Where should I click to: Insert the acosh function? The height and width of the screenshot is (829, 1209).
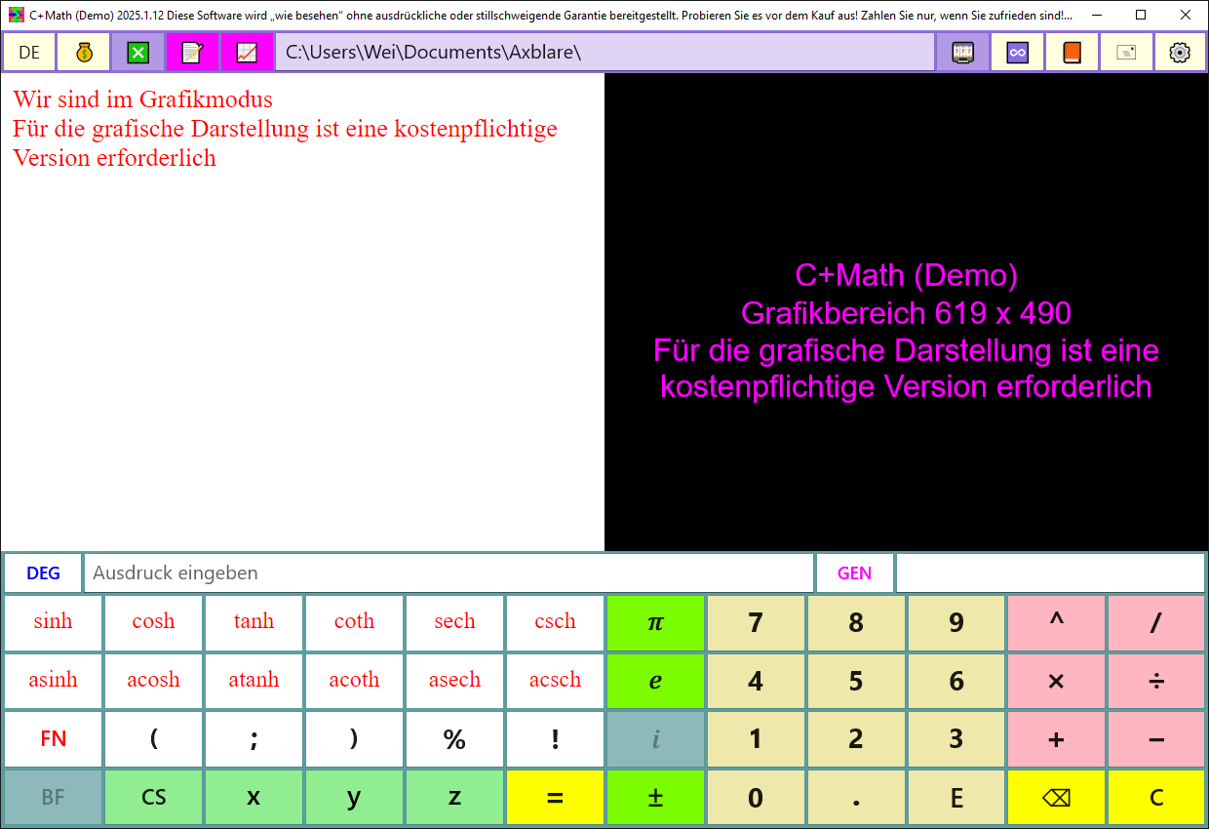point(153,681)
